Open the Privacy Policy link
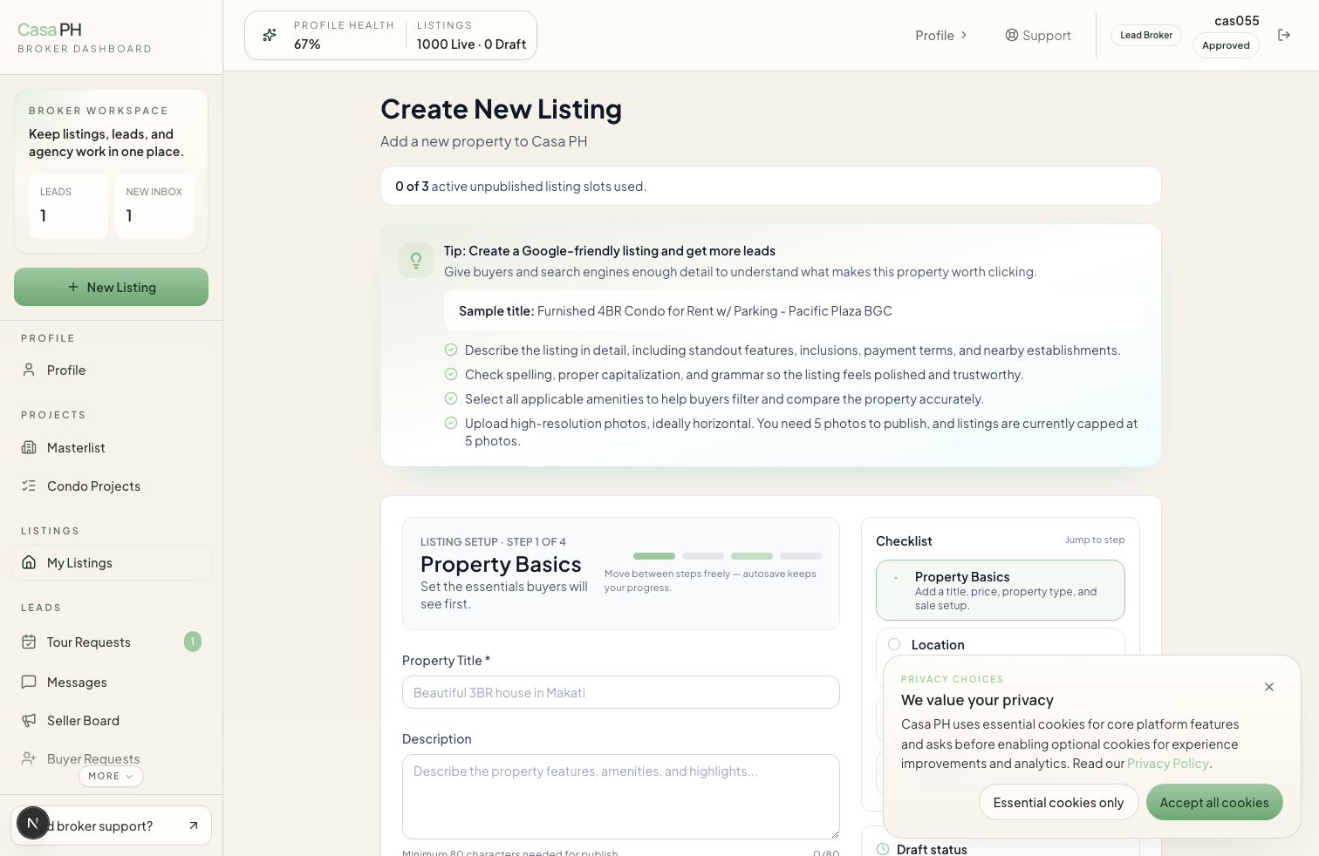1319x856 pixels. (1167, 763)
